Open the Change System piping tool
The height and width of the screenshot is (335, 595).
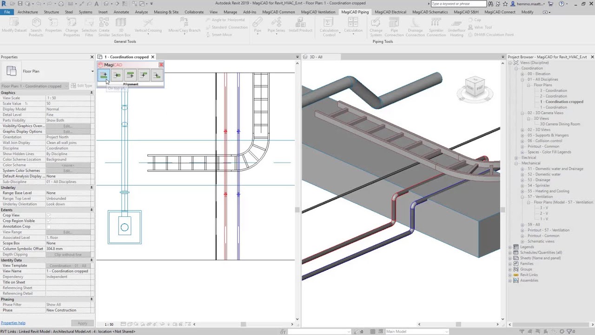tap(376, 27)
